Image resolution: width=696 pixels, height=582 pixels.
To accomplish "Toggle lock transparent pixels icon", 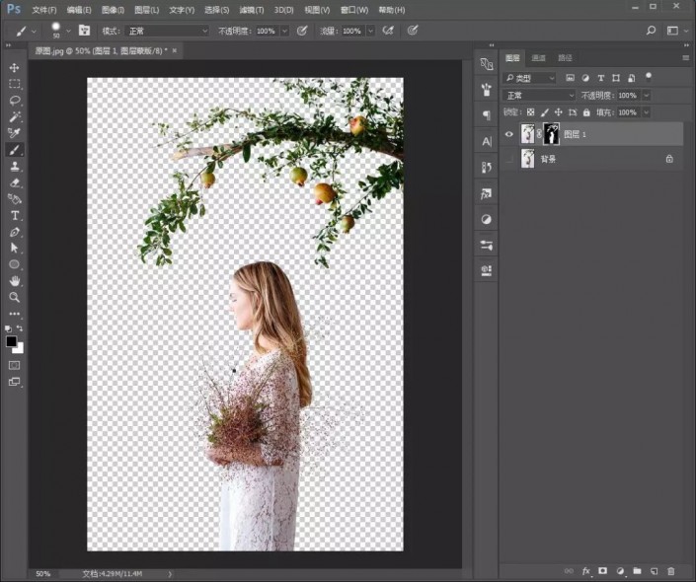I will coord(531,112).
